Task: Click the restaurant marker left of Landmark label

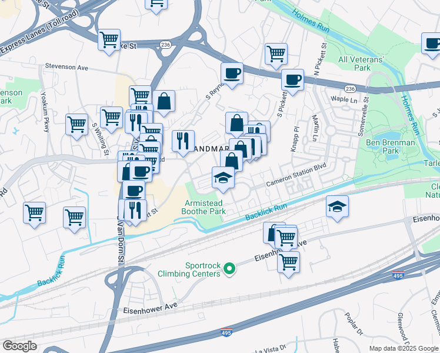Action: [184, 143]
